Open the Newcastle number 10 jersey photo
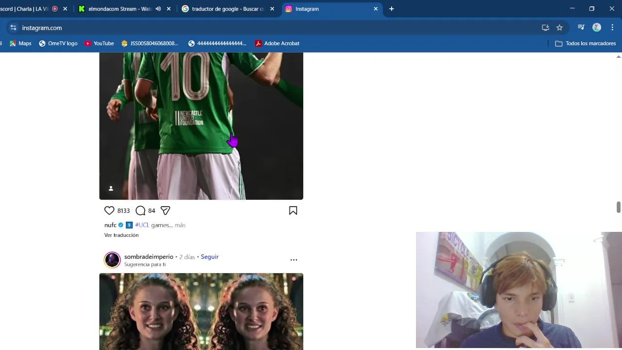 pos(201,126)
